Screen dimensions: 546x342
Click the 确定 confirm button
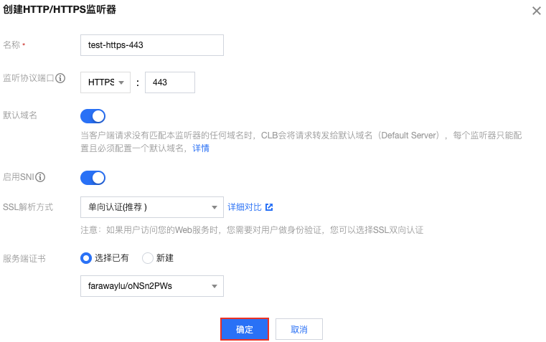click(x=245, y=329)
